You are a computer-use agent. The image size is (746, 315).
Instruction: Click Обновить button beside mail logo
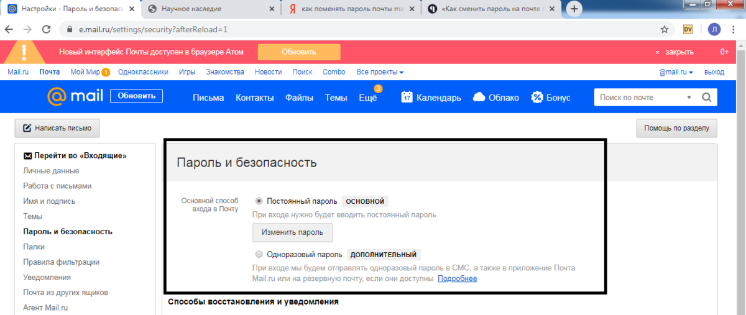click(137, 96)
